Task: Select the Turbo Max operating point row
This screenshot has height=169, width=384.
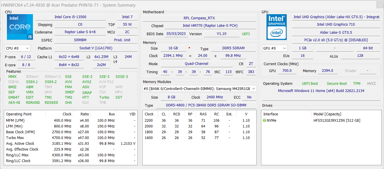Action: (71, 138)
